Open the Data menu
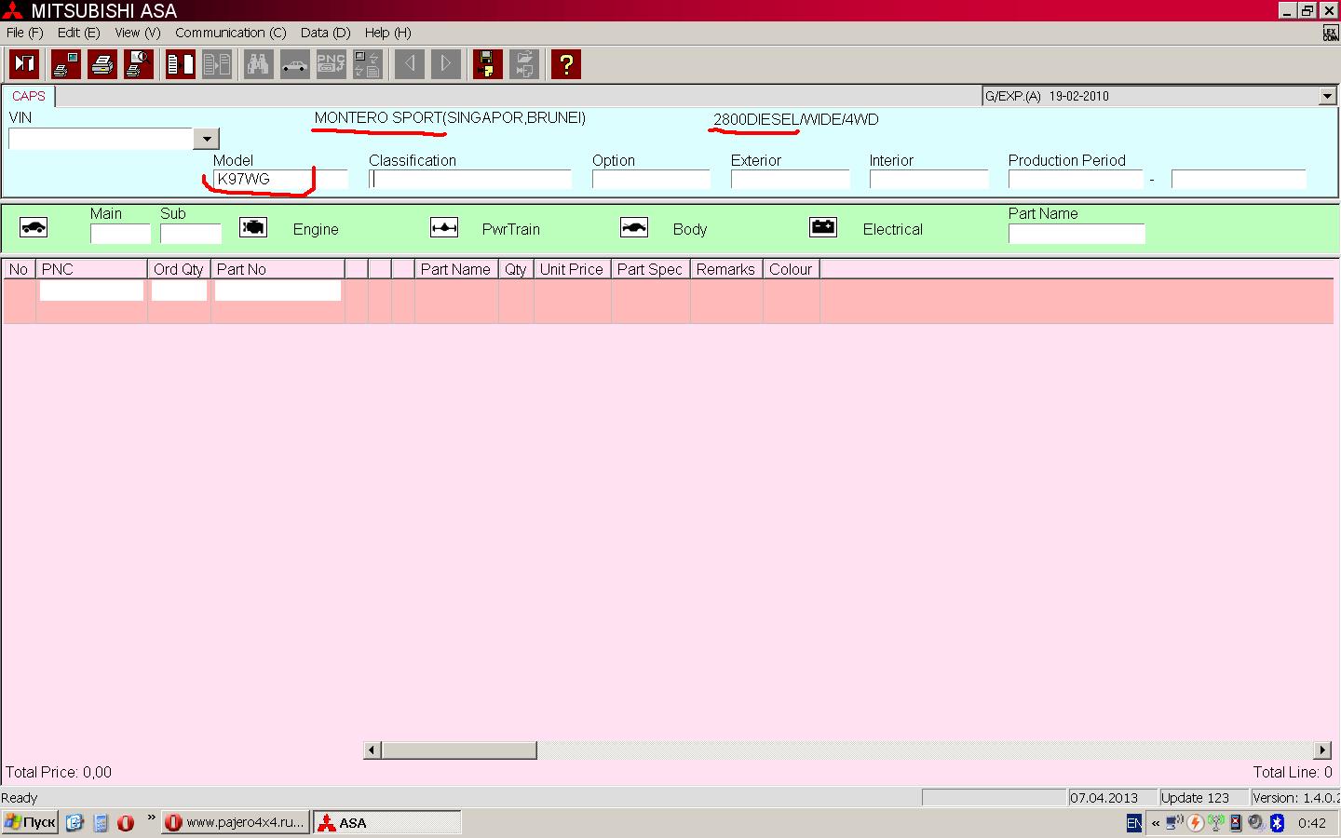This screenshot has width=1341, height=838. [325, 33]
